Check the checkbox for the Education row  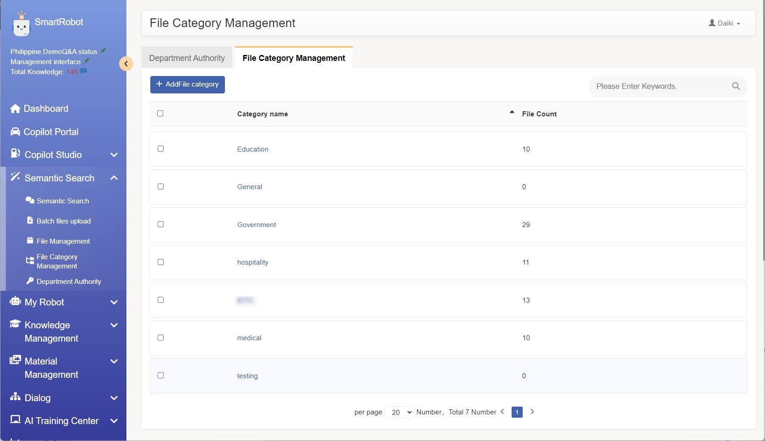pos(160,149)
